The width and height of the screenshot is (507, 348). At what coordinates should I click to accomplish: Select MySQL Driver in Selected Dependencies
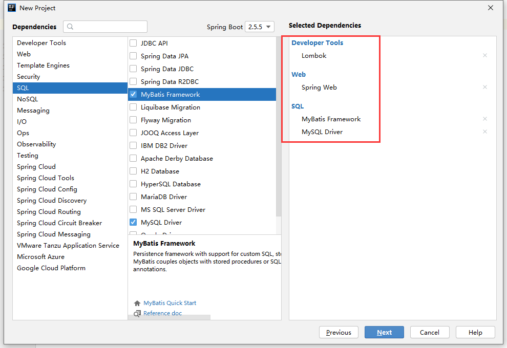pos(322,132)
